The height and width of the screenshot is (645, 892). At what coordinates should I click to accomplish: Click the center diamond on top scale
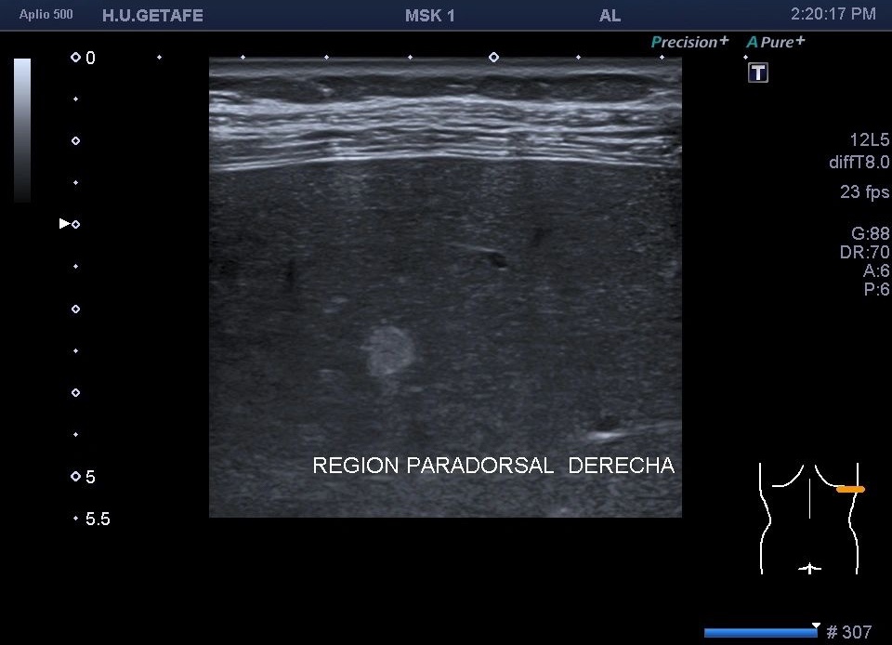click(493, 58)
